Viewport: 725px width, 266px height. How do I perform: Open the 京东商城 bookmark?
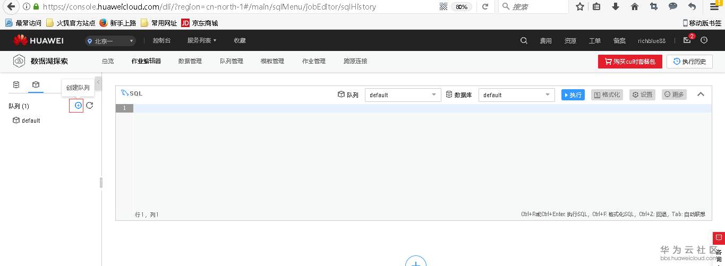tap(200, 23)
